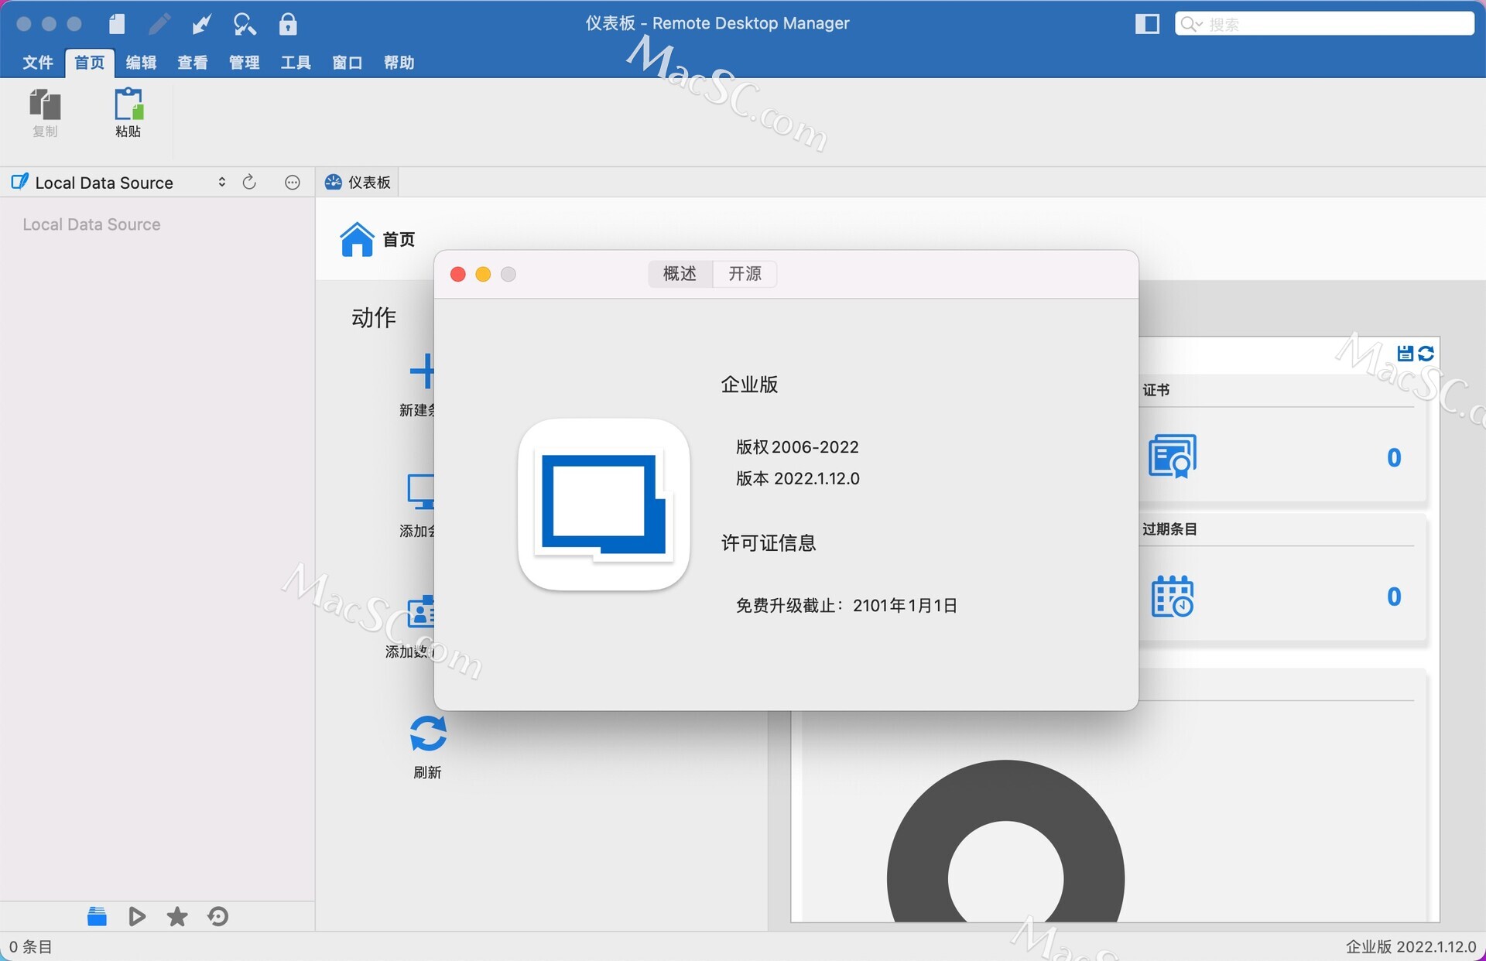Viewport: 1486px width, 961px height.
Task: Open the search field dropdown arrow in title bar
Action: pyautogui.click(x=1200, y=24)
